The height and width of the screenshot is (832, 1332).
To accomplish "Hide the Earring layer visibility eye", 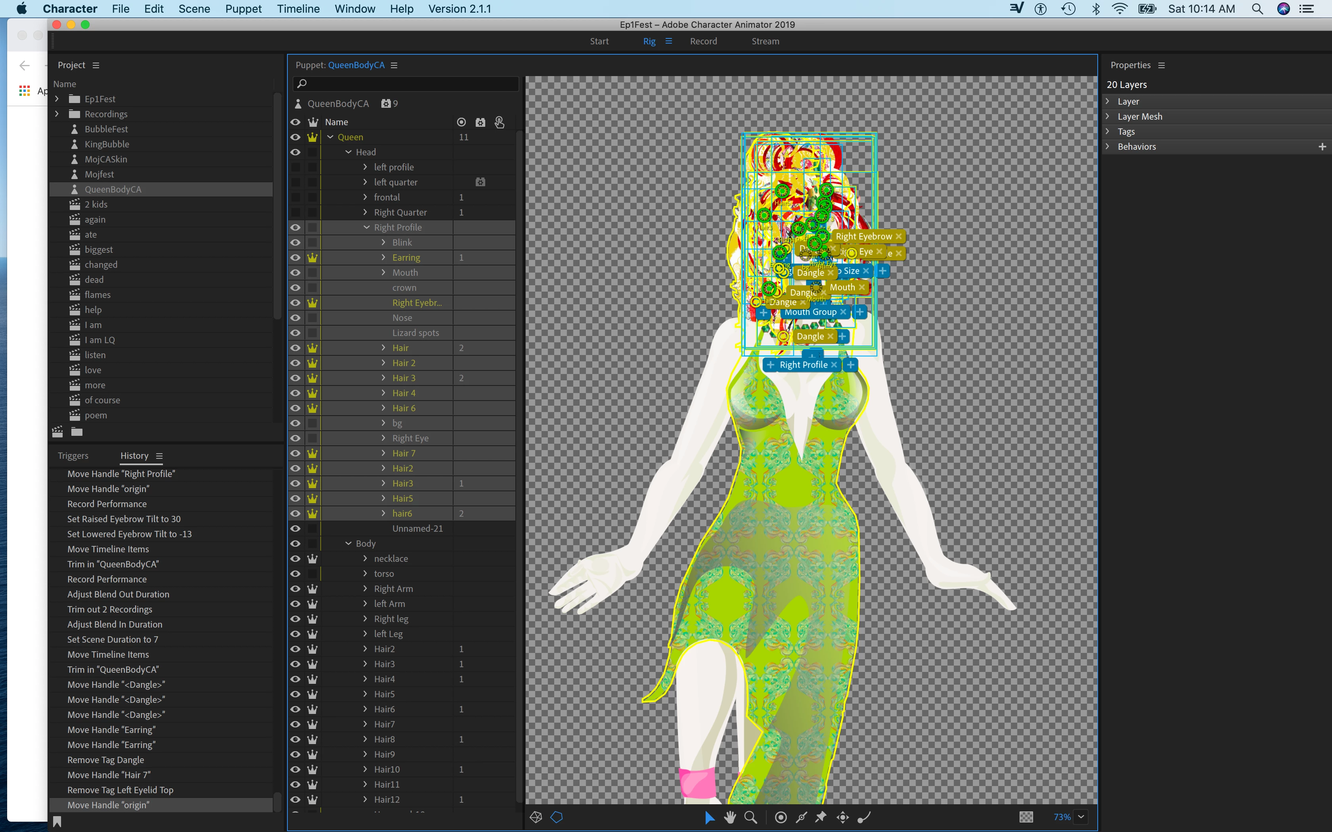I will [x=296, y=258].
